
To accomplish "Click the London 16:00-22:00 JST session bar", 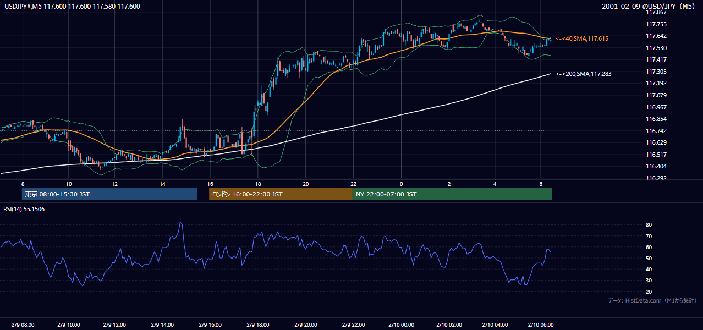I will coord(281,194).
